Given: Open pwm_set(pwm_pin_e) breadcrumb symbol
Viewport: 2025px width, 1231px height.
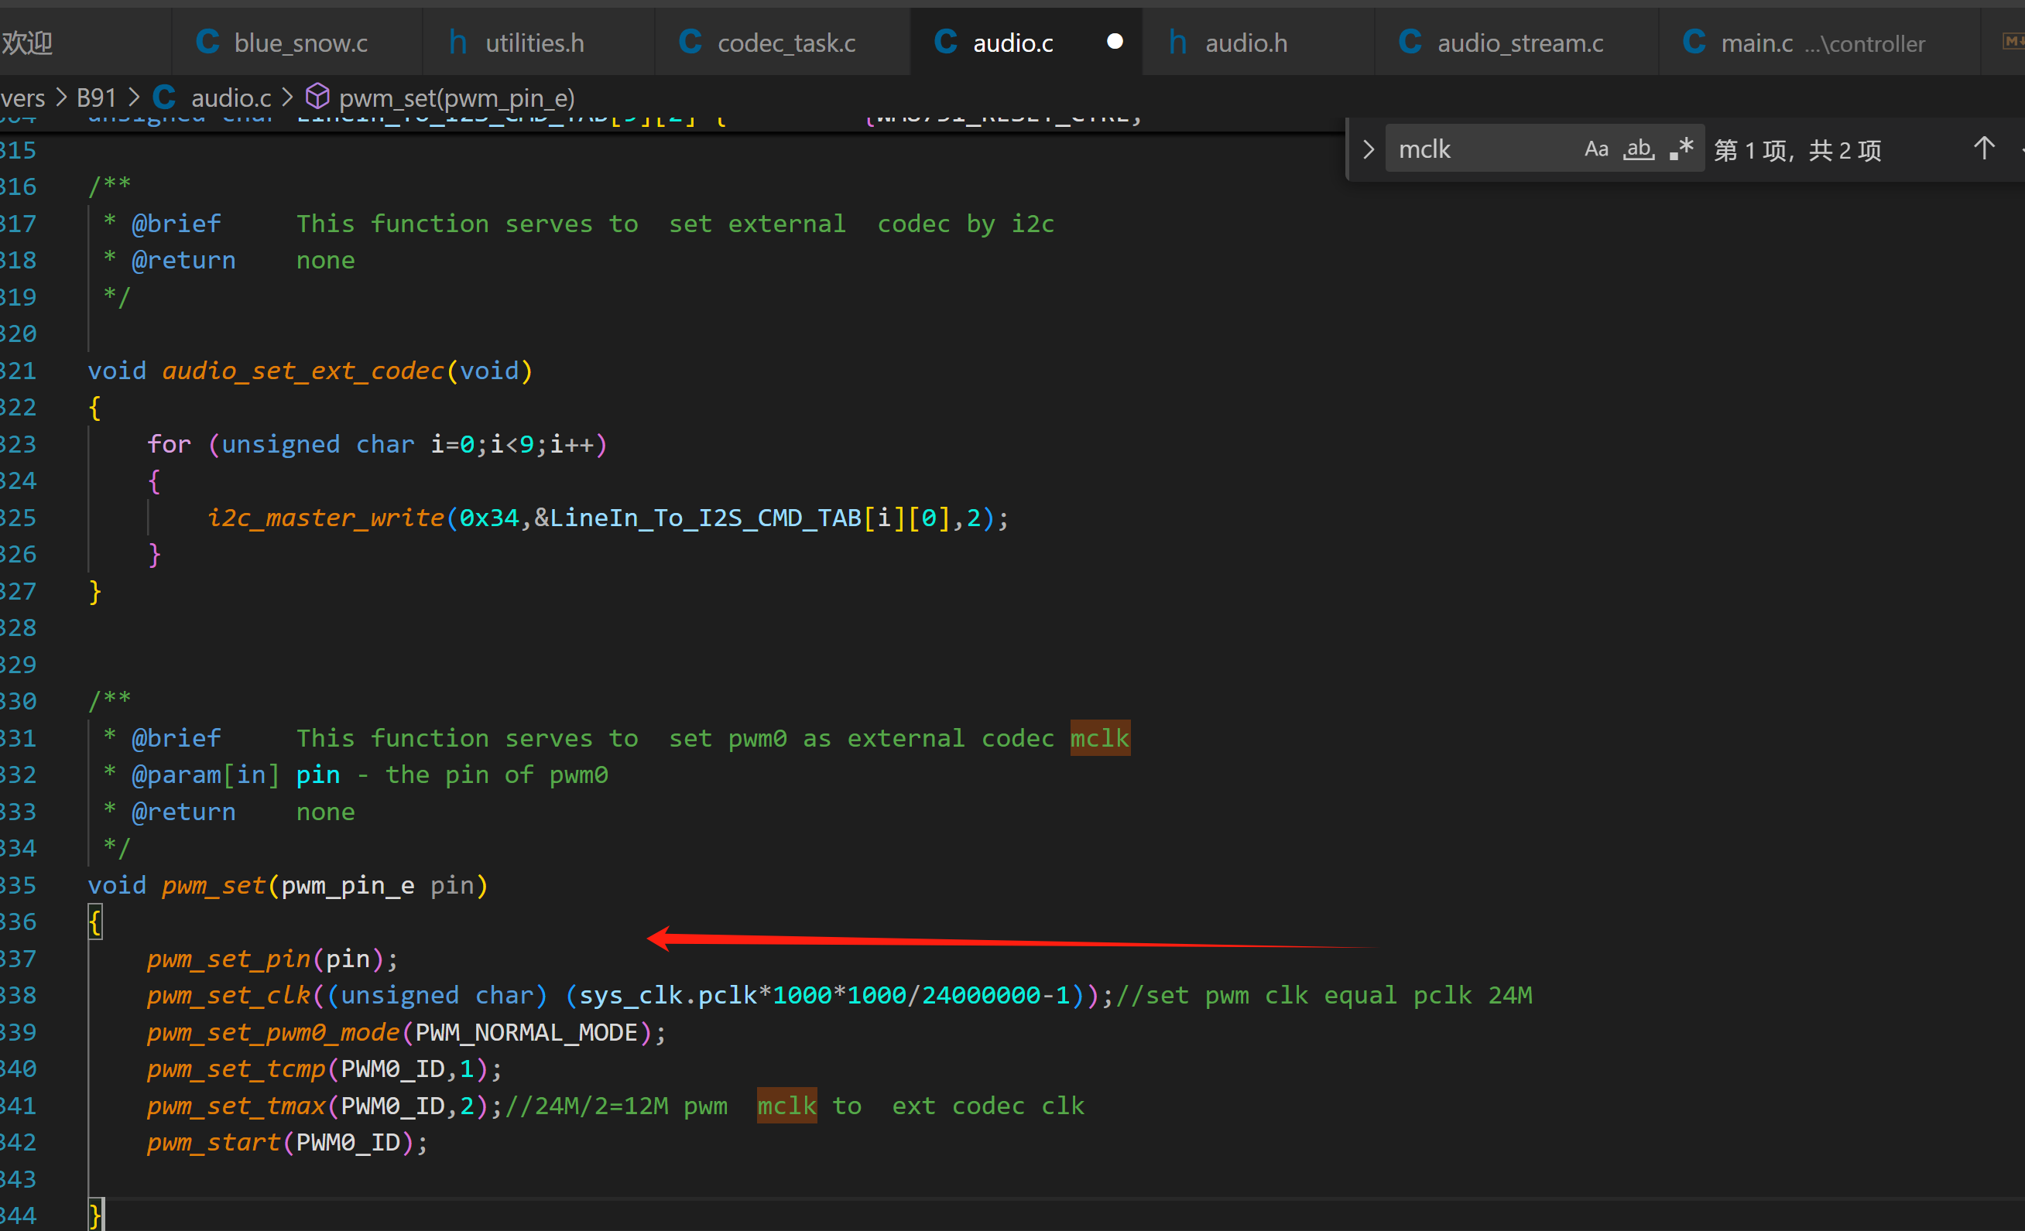Looking at the screenshot, I should point(457,97).
